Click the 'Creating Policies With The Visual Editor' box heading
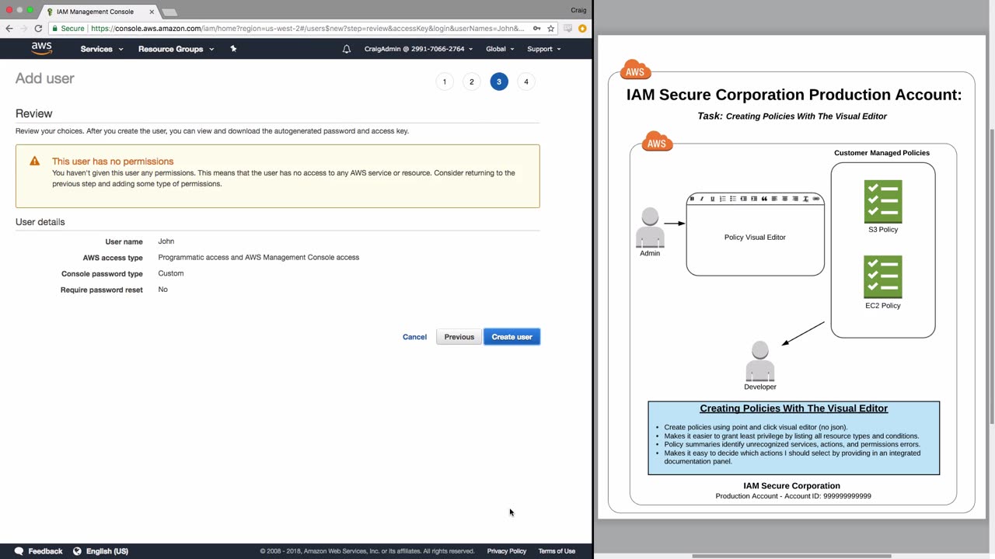The width and height of the screenshot is (995, 559). point(794,408)
